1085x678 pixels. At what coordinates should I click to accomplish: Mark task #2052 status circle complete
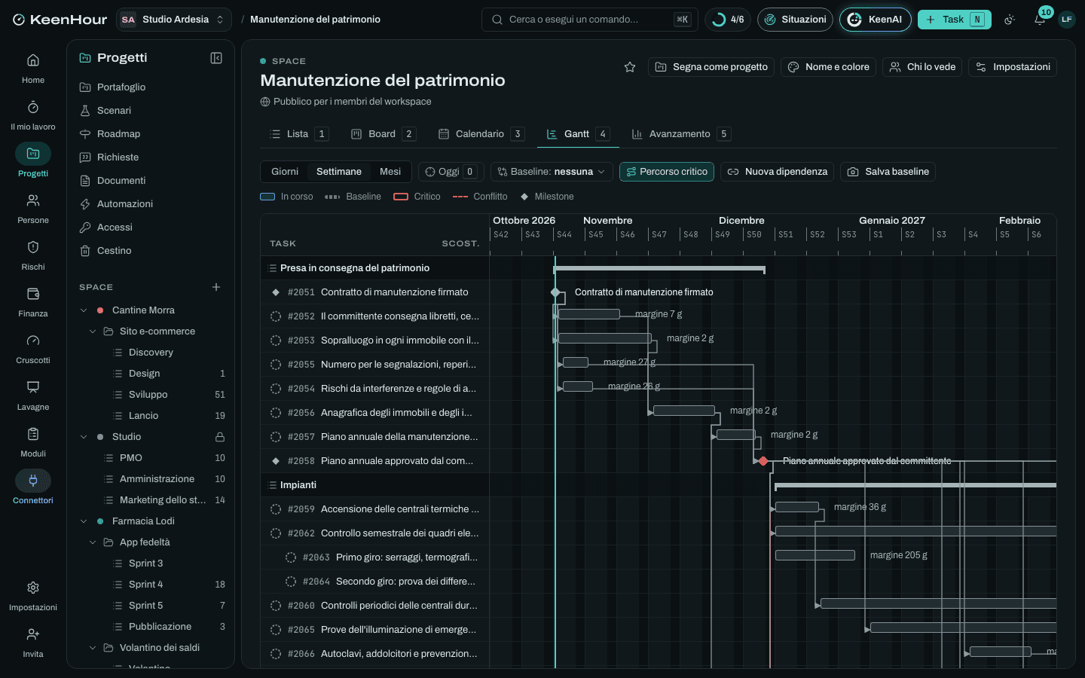click(x=276, y=316)
